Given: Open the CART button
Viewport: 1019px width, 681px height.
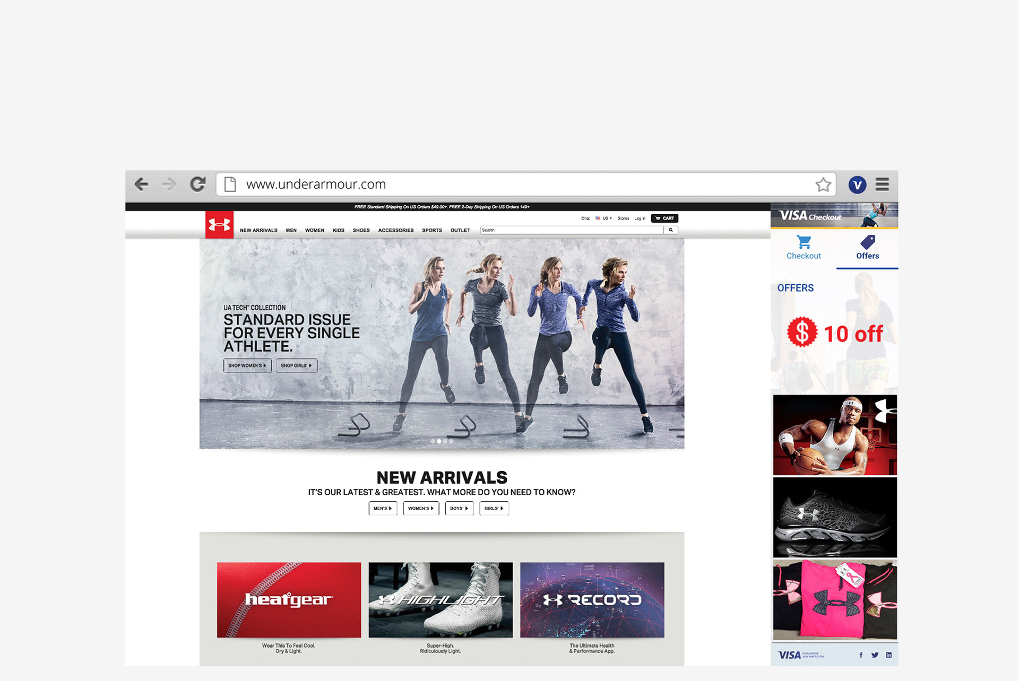Looking at the screenshot, I should 664,218.
